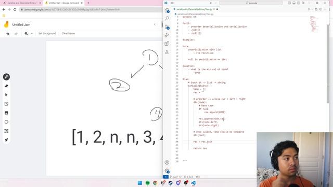This screenshot has height=187, width=333.
Task: Select the Pen tool in Jamboard
Action: (x=6, y=77)
